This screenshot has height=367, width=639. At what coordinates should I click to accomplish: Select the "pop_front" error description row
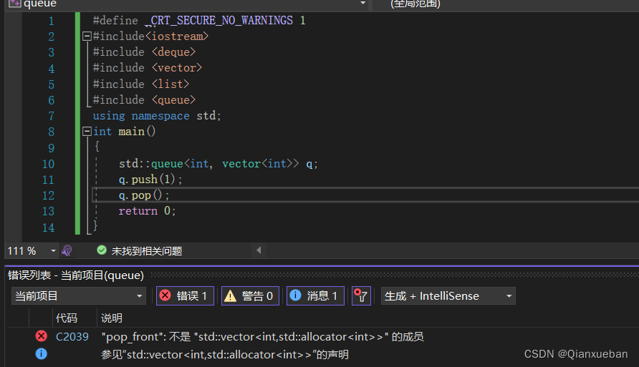(262, 337)
